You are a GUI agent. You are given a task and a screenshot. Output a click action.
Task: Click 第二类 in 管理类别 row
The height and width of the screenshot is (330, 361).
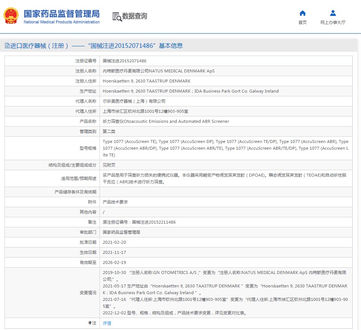click(x=109, y=131)
